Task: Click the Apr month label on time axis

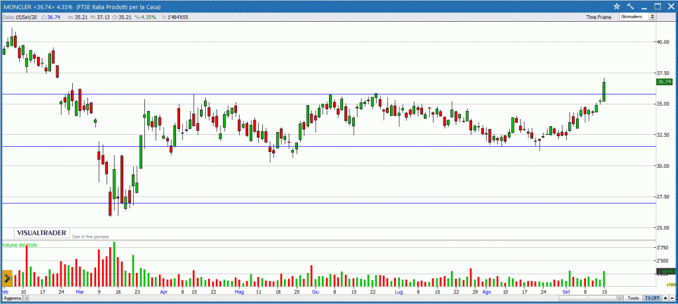Action: (x=164, y=292)
